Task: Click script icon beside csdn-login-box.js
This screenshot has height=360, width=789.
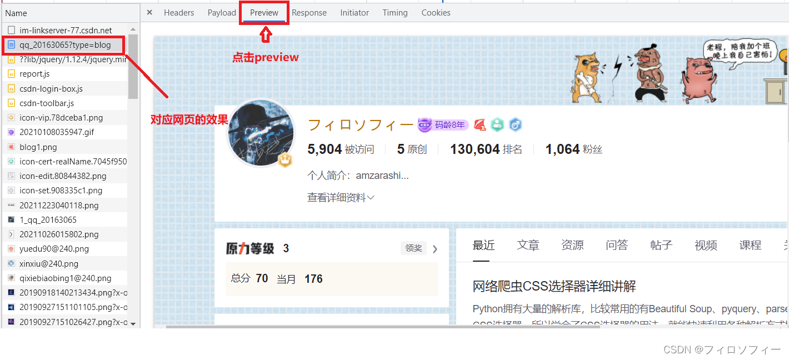Action: [11, 88]
